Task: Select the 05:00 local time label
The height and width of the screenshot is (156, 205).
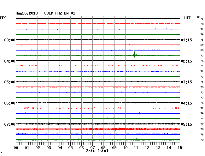Action: point(10,82)
